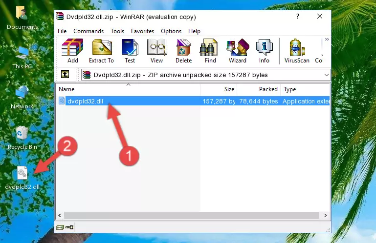Expand hidden toolbar buttons chevron

(x=327, y=39)
